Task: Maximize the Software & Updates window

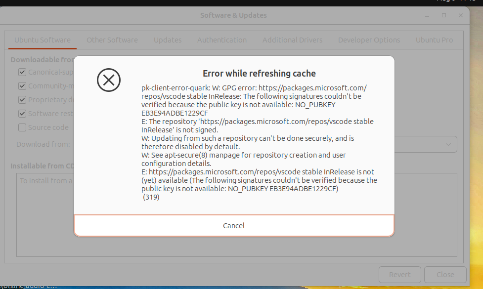Action: pyautogui.click(x=444, y=15)
